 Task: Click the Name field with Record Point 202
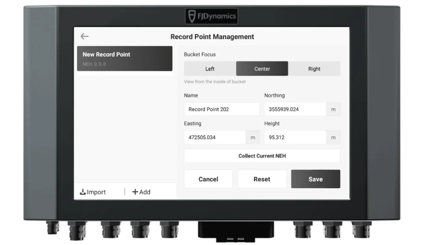(x=222, y=110)
